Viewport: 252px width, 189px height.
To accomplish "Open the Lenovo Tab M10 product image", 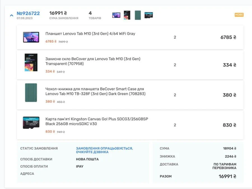I will coord(31,37).
